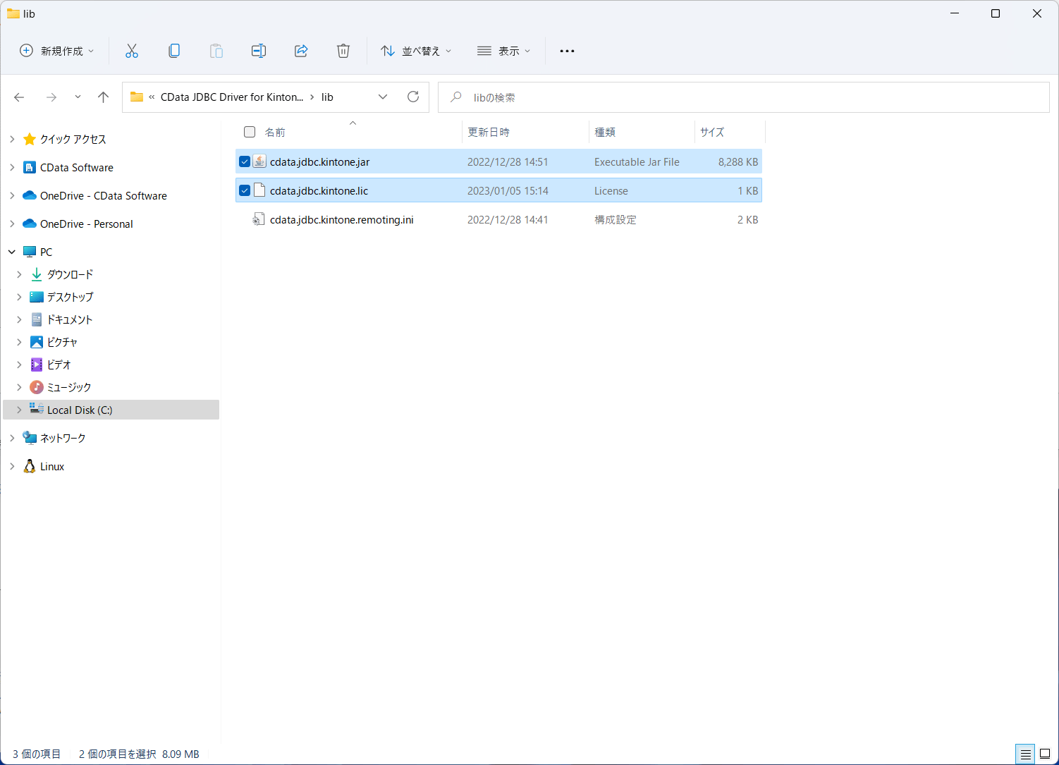Screen dimensions: 1059x765
Task: Refresh the lib folder view
Action: pos(413,97)
